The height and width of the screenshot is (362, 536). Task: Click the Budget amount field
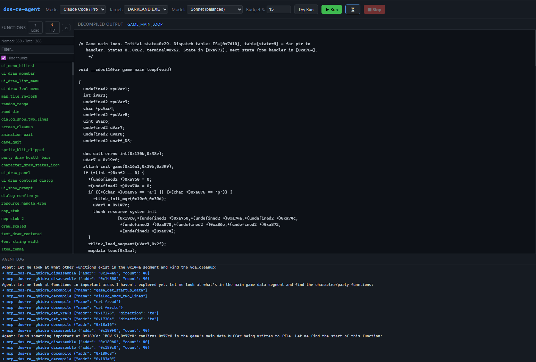278,9
